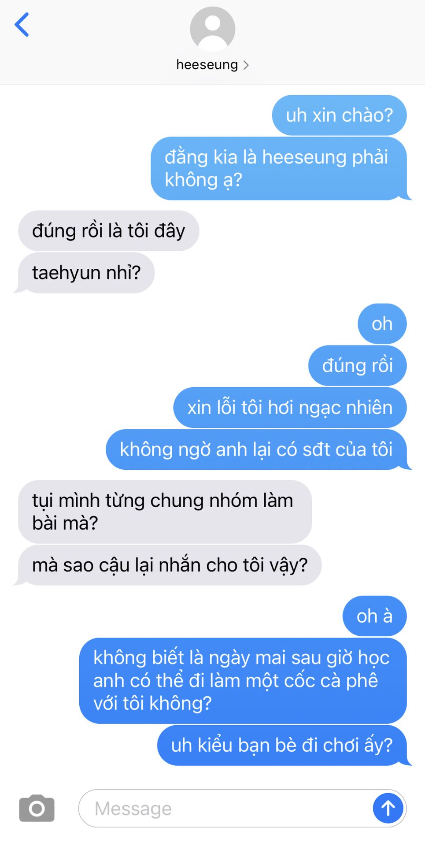This screenshot has height=846, width=425.
Task: Tap the gray contact avatar picture
Action: [212, 29]
